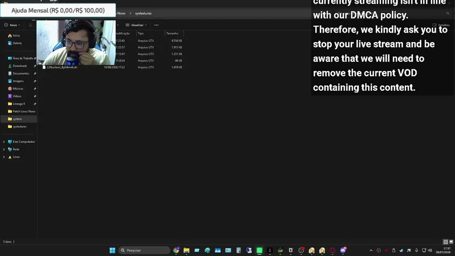455x256 pixels.
Task: Toggle the Detalhes pane button
Action: coord(441,25)
